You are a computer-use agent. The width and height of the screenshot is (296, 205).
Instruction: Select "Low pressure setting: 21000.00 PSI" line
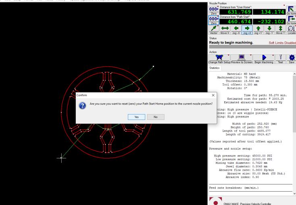[244, 159]
